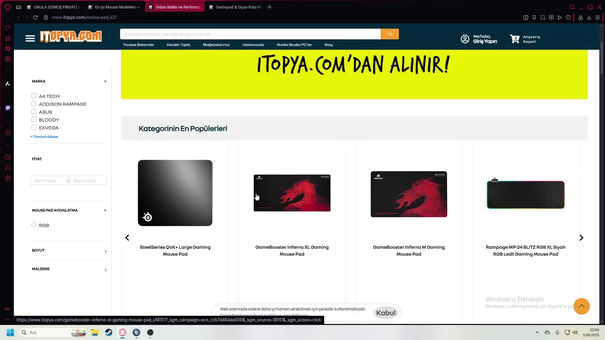The image size is (605, 340).
Task: Switch to Gamepad & Oyun Kolu tab
Action: pyautogui.click(x=235, y=7)
